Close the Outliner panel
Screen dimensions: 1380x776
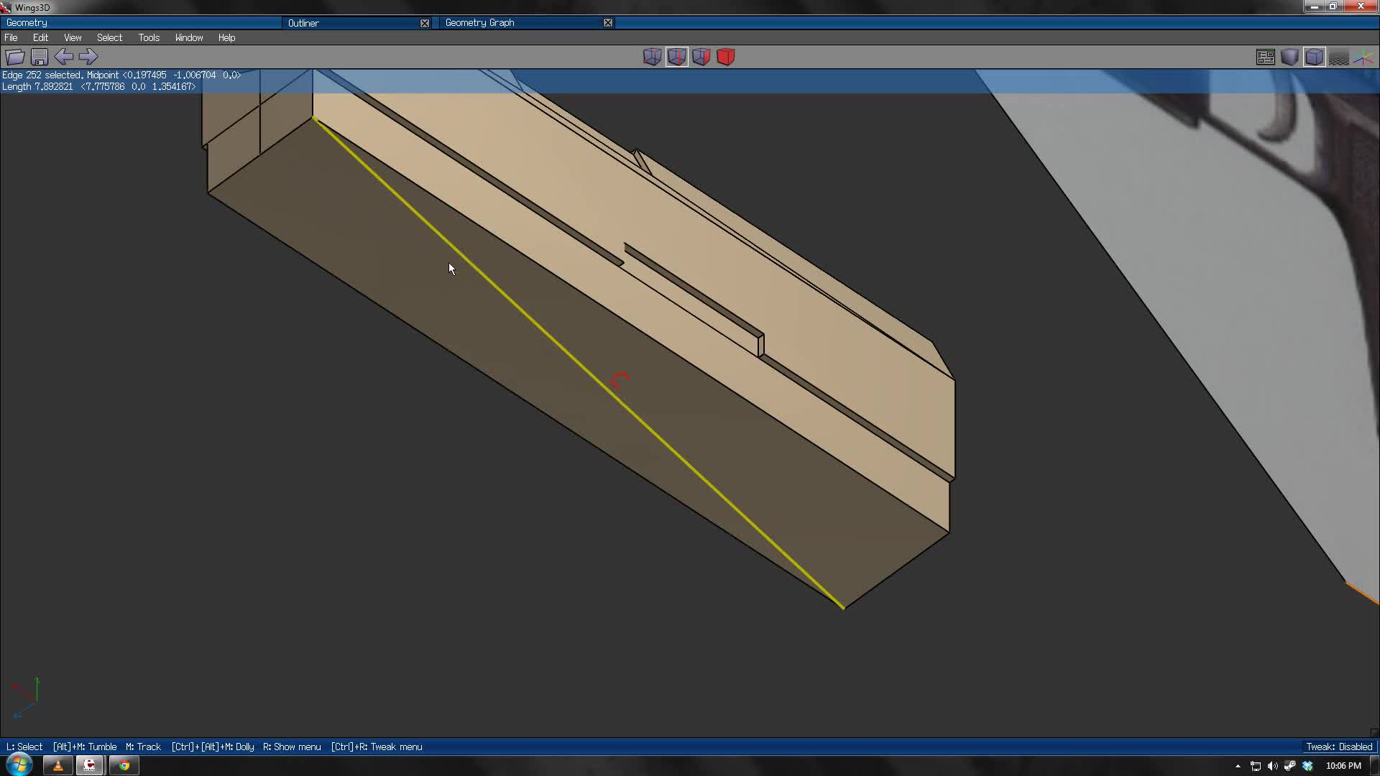[x=424, y=22]
